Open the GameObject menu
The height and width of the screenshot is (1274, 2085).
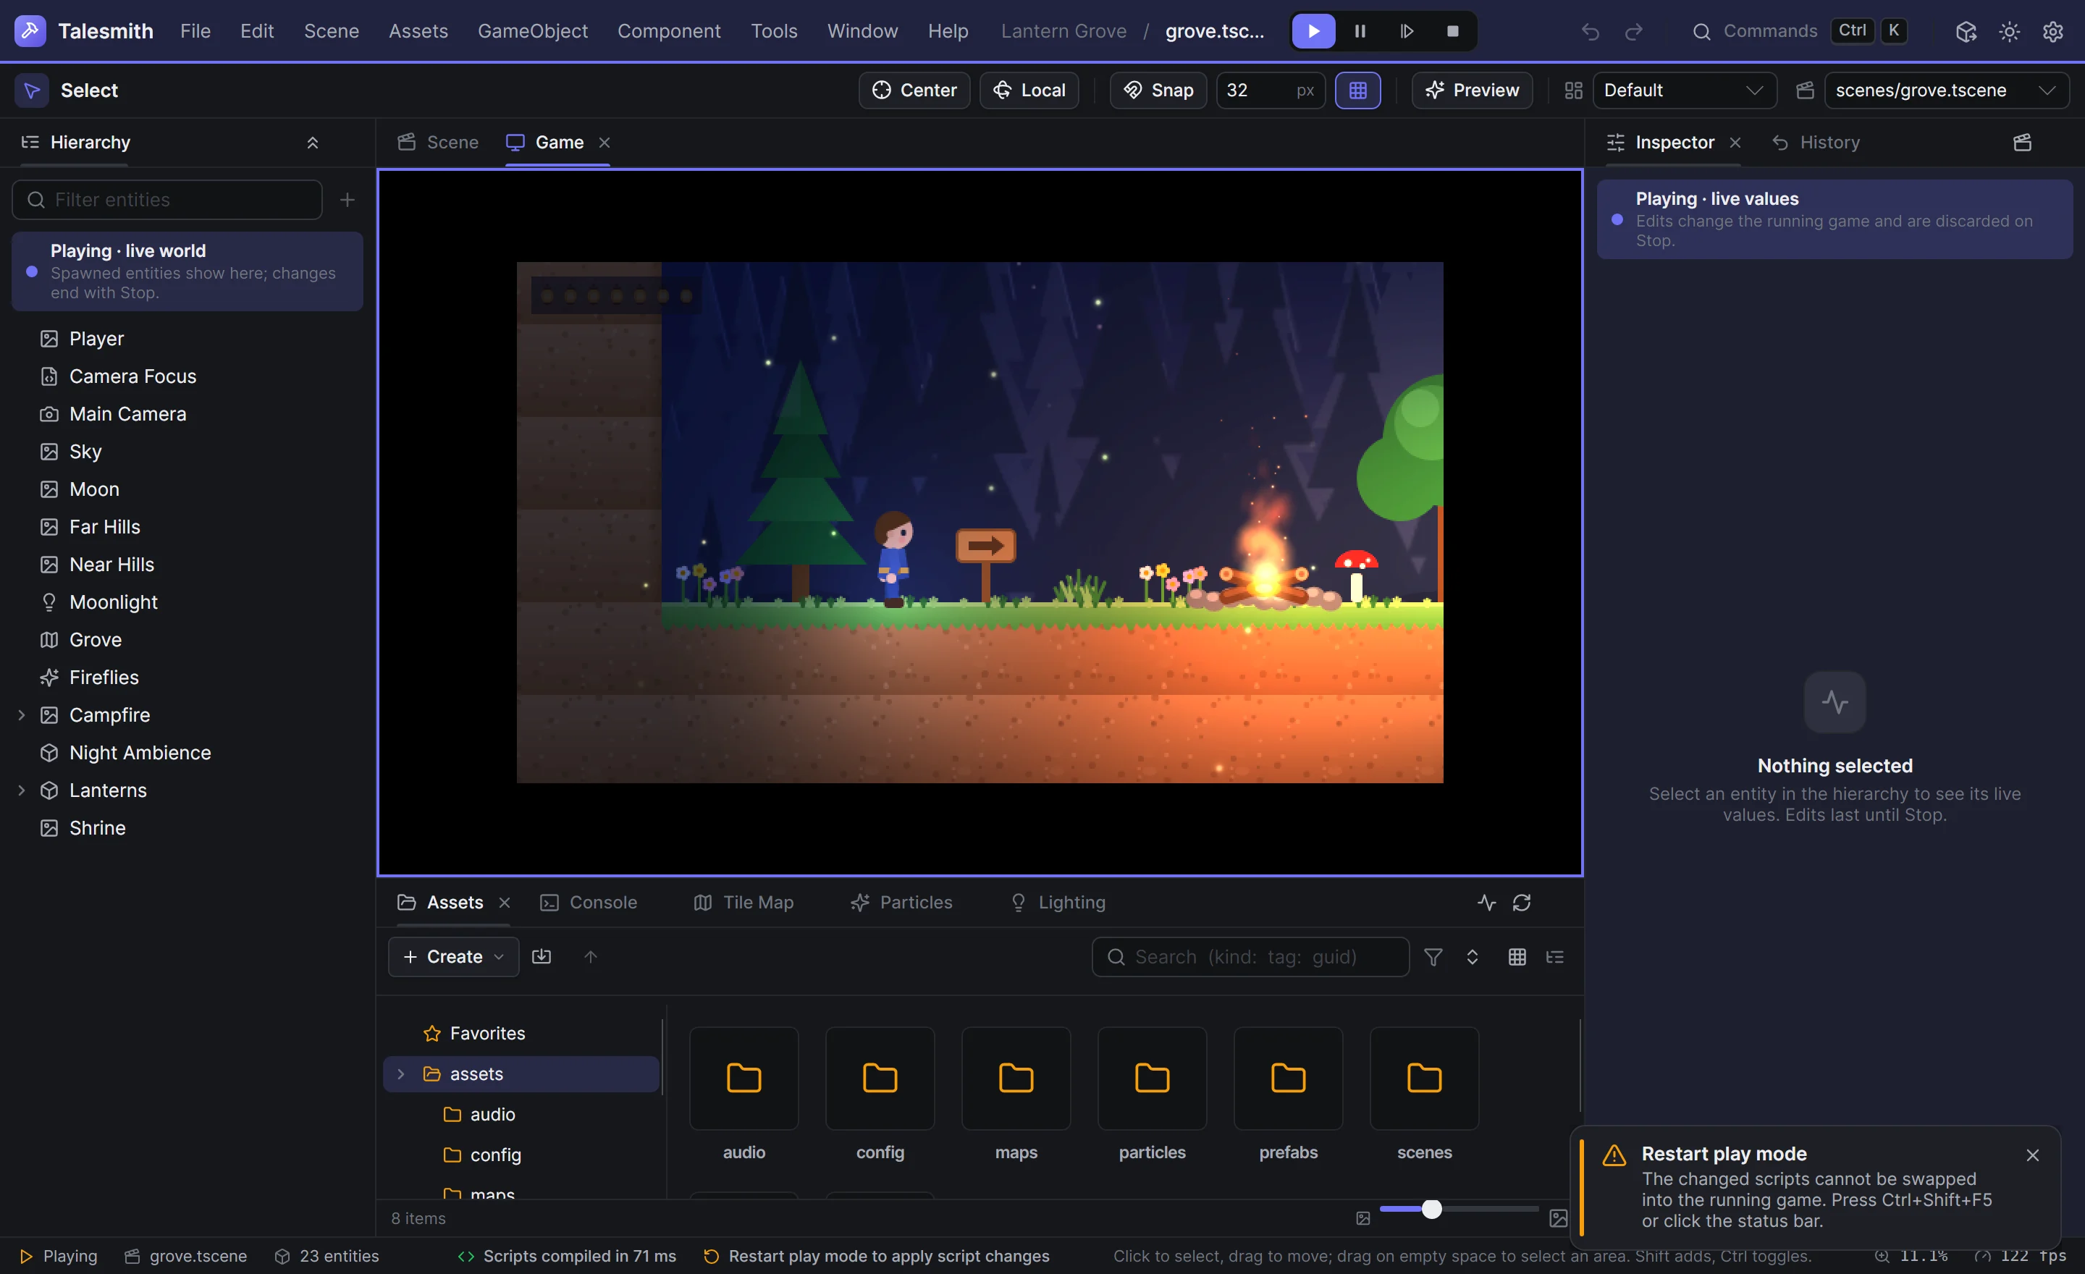click(x=532, y=31)
